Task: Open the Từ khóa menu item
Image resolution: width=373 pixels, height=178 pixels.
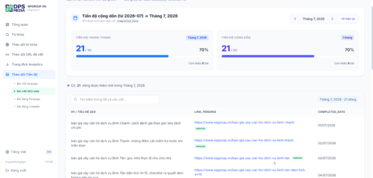Action: (29, 35)
